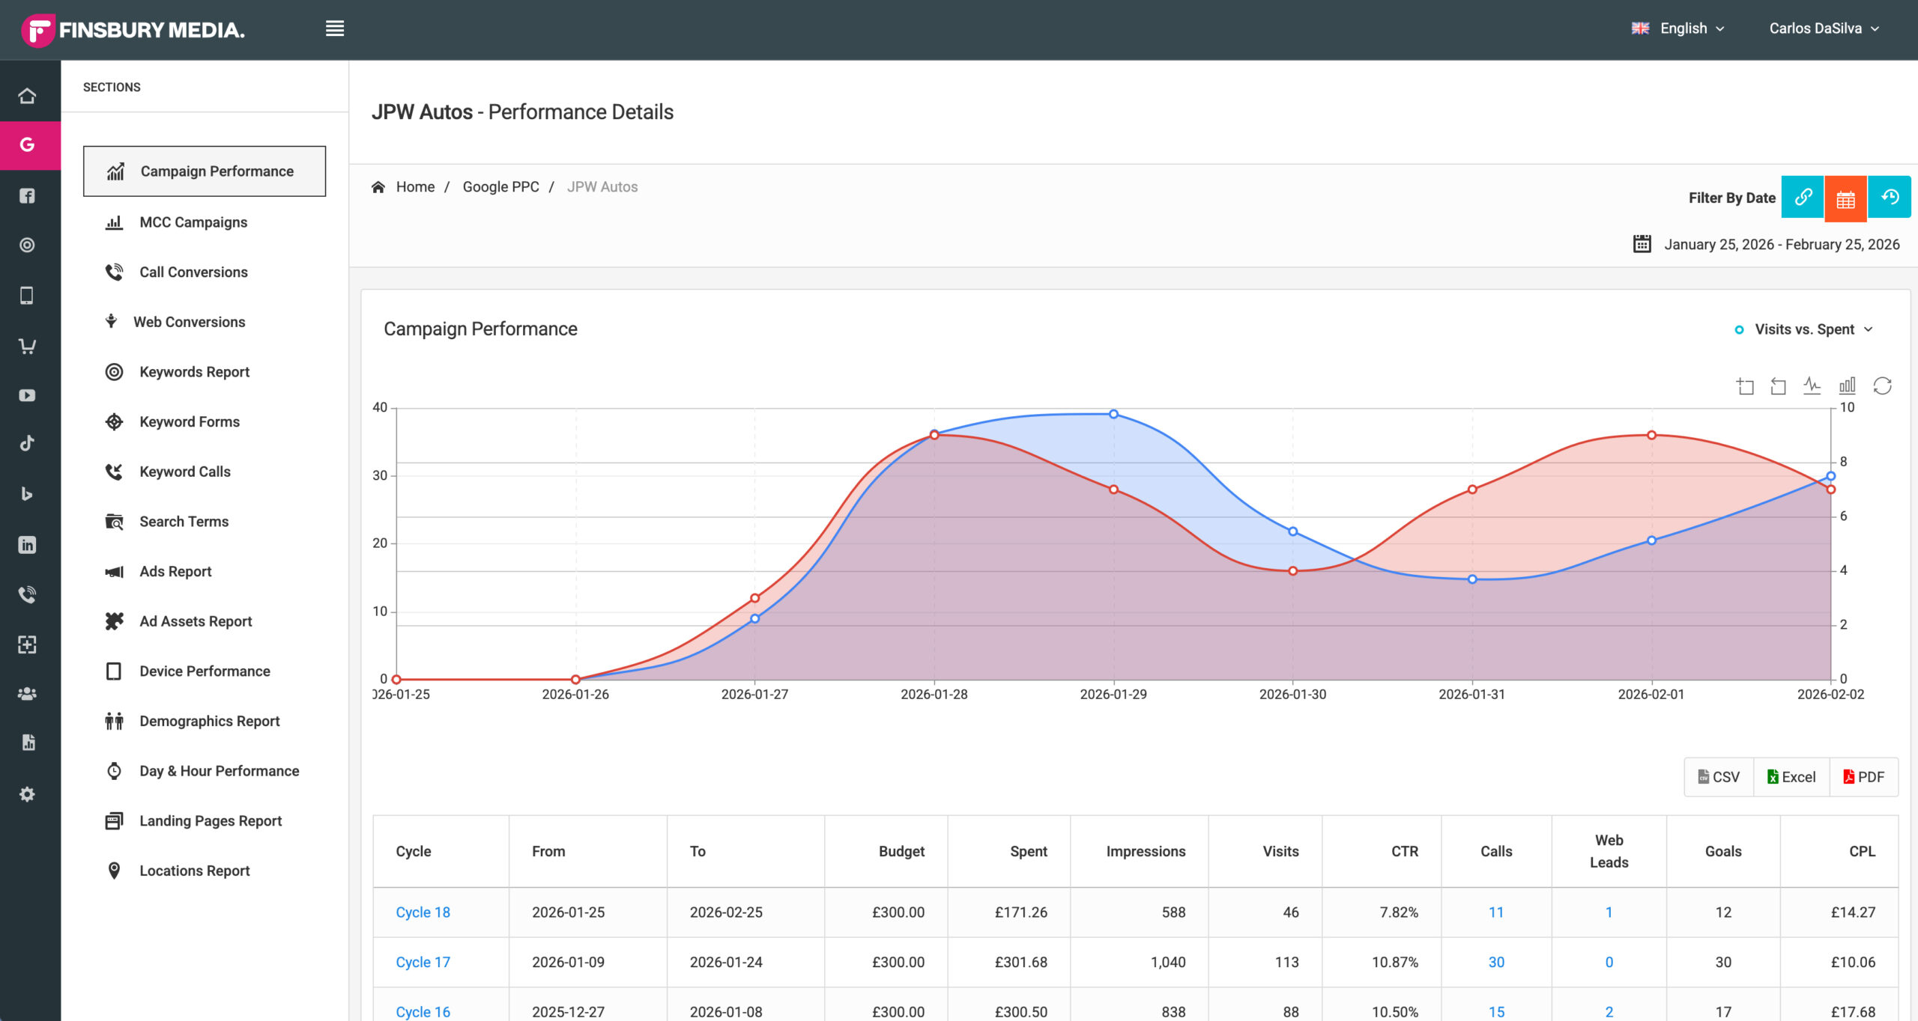Open the LinkedIn section in left sidebar

click(x=28, y=545)
